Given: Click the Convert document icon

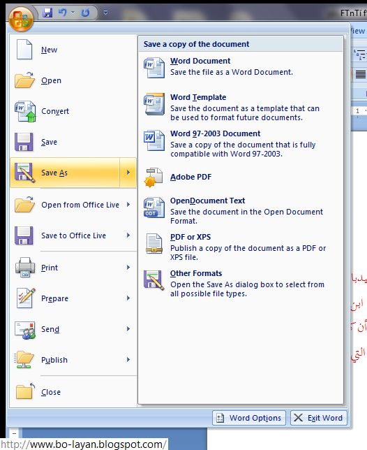Looking at the screenshot, I should pyautogui.click(x=25, y=111).
